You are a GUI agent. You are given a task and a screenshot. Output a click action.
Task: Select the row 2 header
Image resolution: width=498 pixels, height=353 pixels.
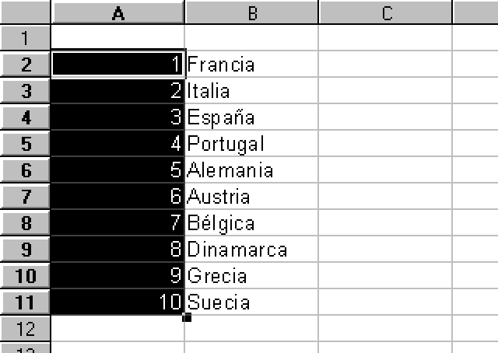[x=25, y=65]
